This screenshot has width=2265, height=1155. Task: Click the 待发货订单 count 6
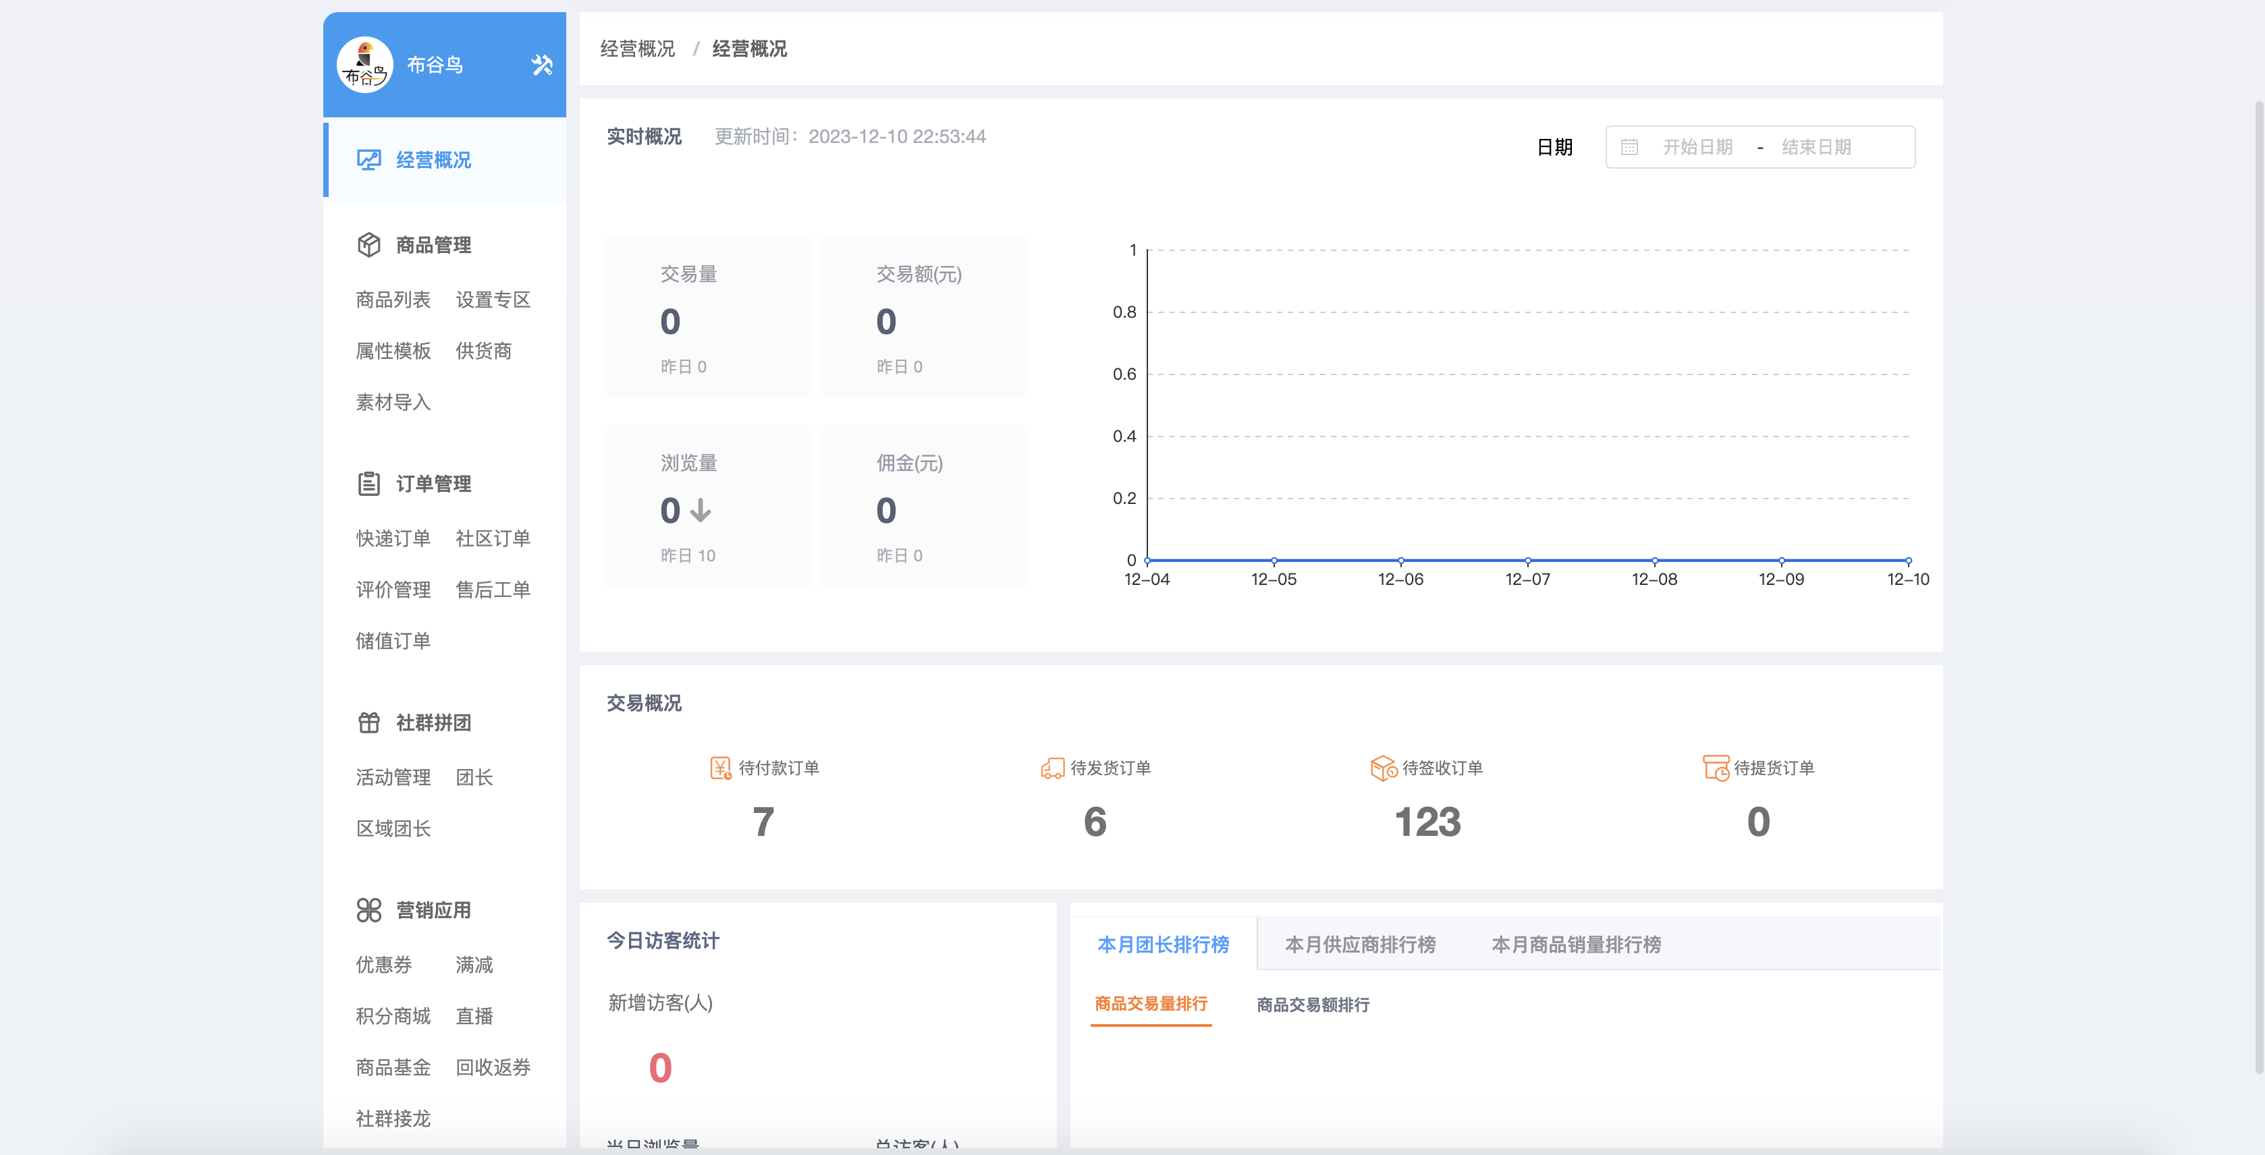(1095, 822)
